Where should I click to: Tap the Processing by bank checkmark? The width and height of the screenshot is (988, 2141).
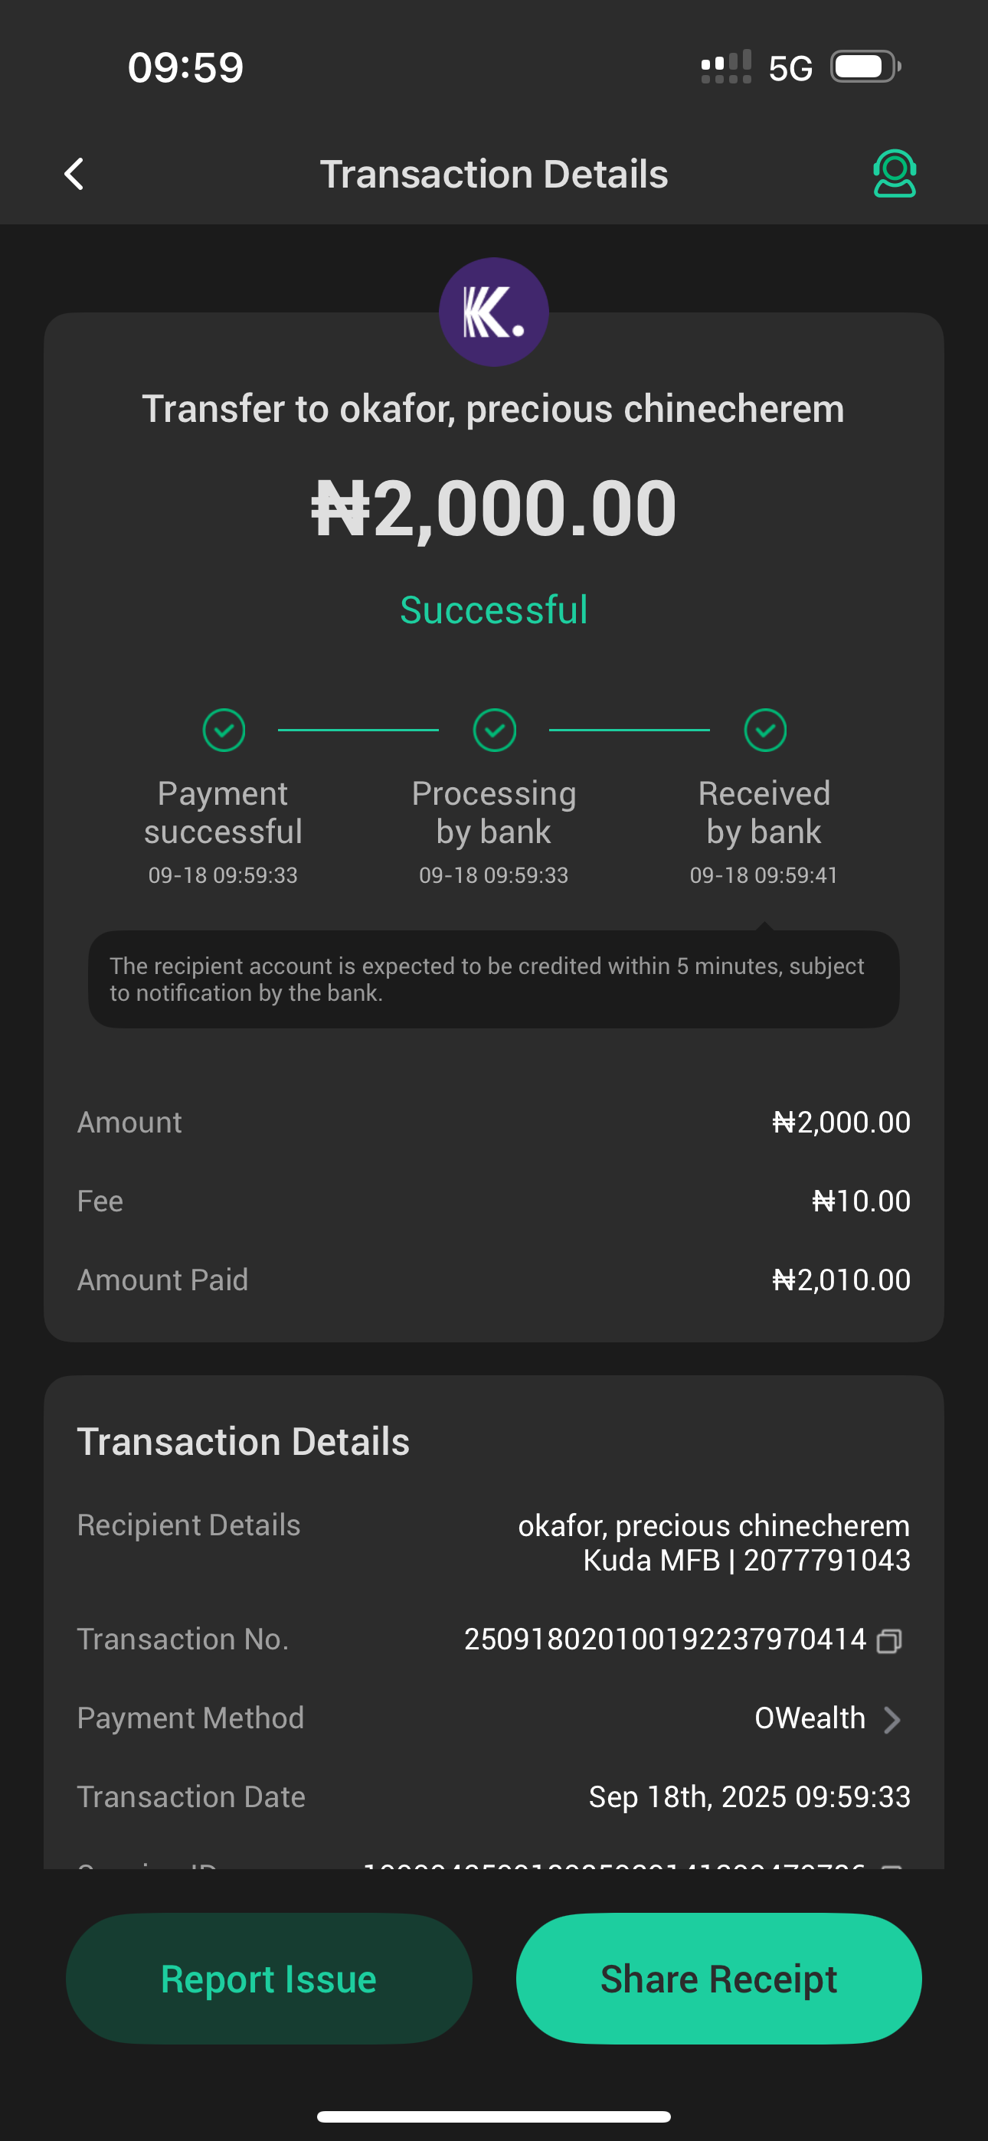click(494, 731)
